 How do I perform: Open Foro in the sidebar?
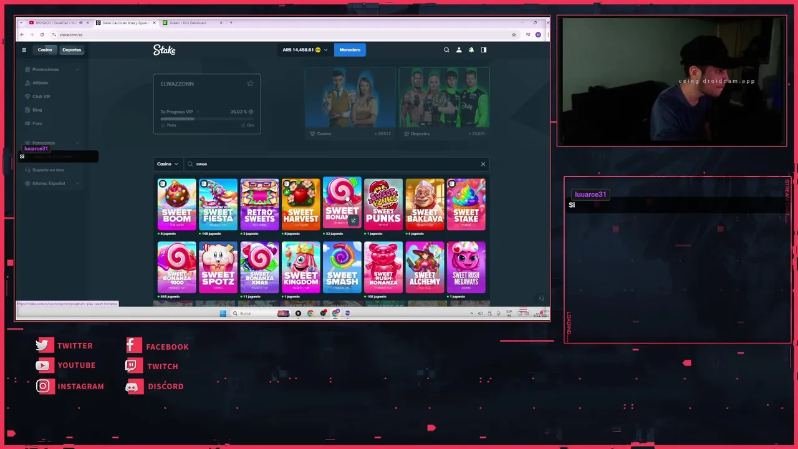tap(37, 123)
